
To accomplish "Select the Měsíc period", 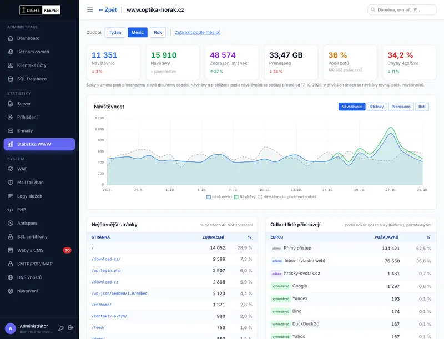I will pyautogui.click(x=138, y=32).
